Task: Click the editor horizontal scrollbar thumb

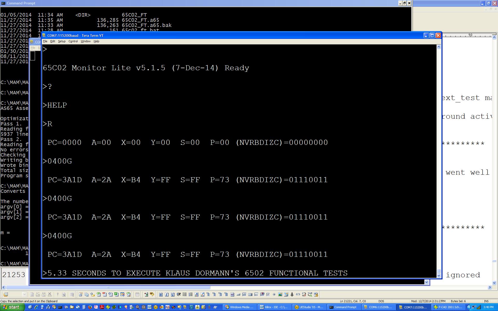Action: coord(108,287)
